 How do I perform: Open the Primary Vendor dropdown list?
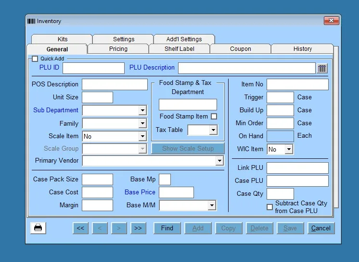click(x=219, y=161)
